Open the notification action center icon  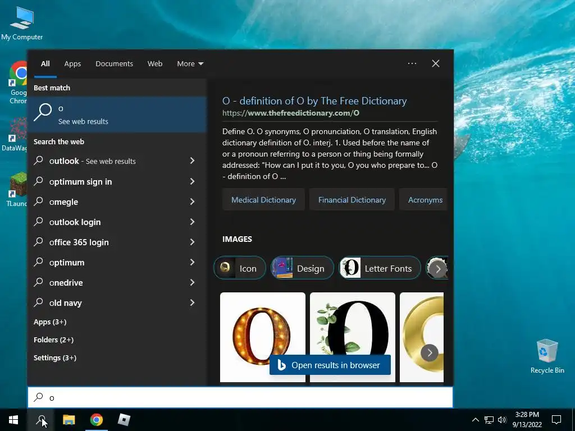pos(556,420)
